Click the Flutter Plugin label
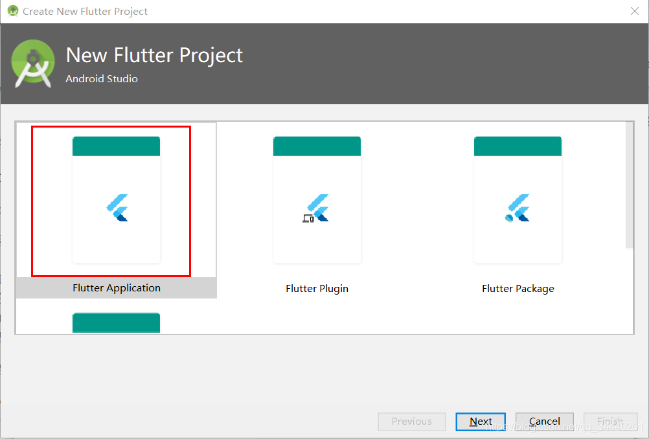649x439 pixels. tap(317, 288)
